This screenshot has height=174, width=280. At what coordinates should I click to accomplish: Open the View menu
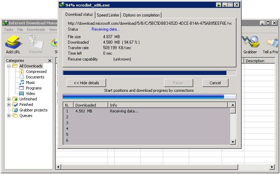coord(53,30)
